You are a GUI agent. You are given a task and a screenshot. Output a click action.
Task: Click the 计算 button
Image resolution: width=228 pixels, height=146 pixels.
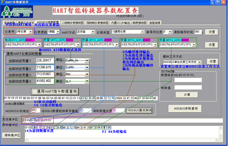pos(187,95)
